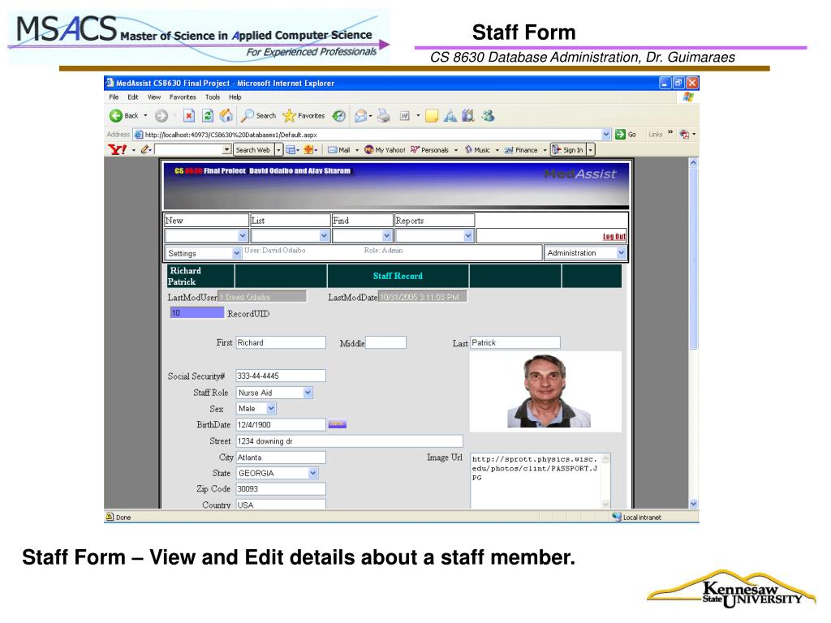Open My Yahoo! toolbar button
Viewport: 831px width, 623px height.
[385, 150]
